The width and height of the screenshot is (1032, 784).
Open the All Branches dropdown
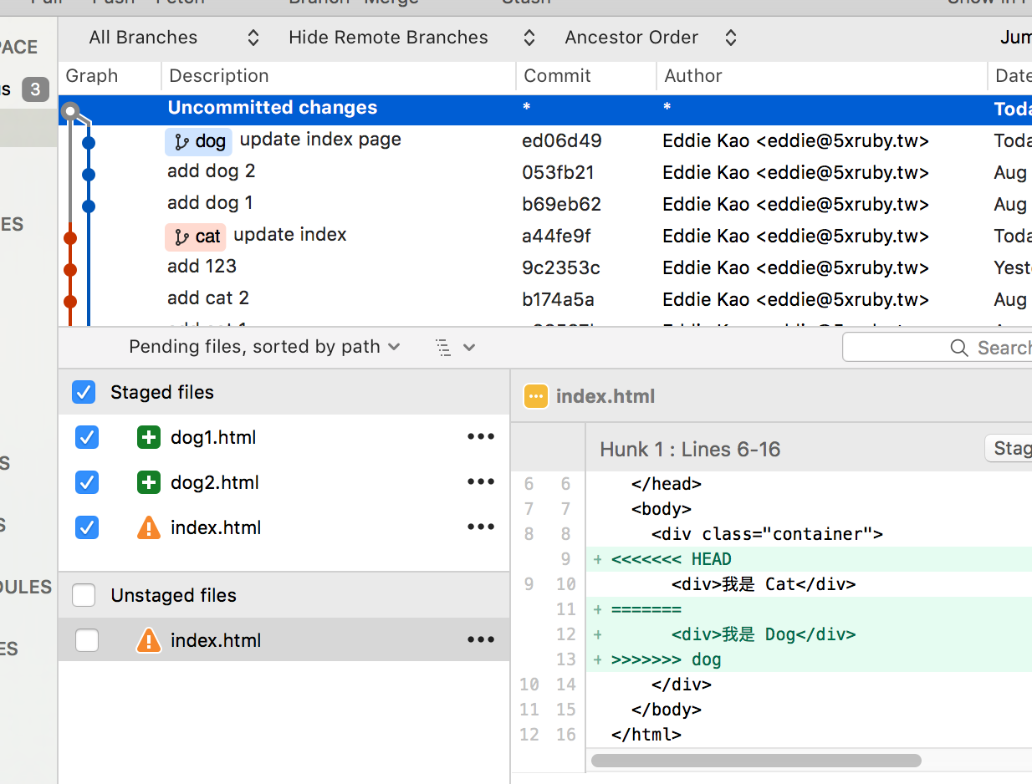(174, 38)
